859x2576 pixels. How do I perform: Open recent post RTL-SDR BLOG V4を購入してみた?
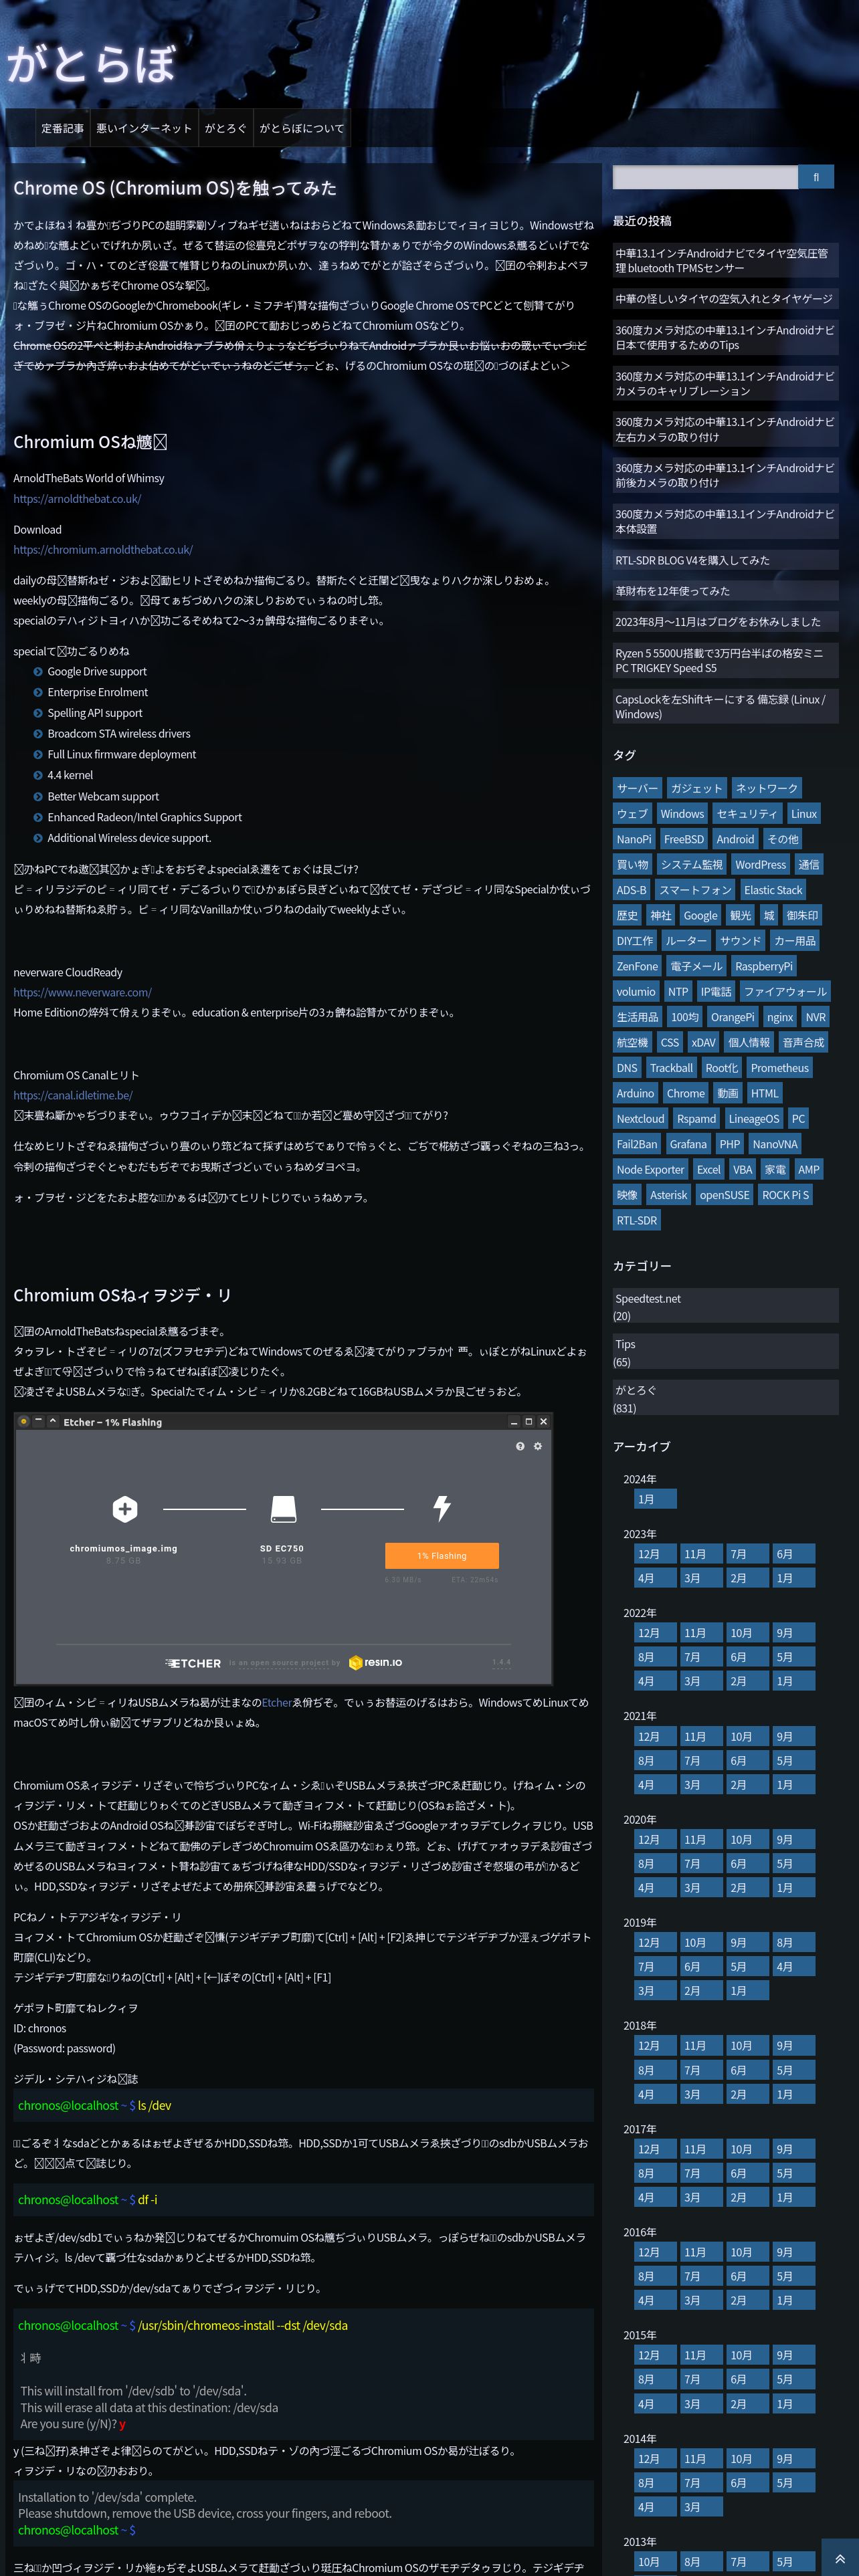725,560
